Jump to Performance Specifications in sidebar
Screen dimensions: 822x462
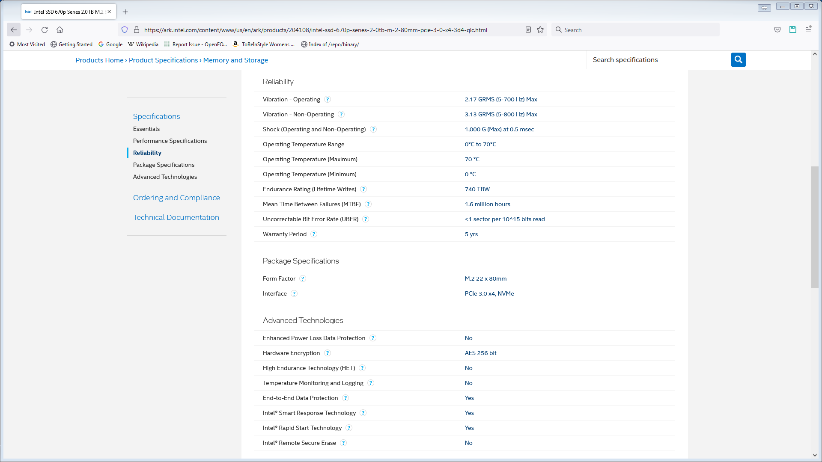(170, 141)
